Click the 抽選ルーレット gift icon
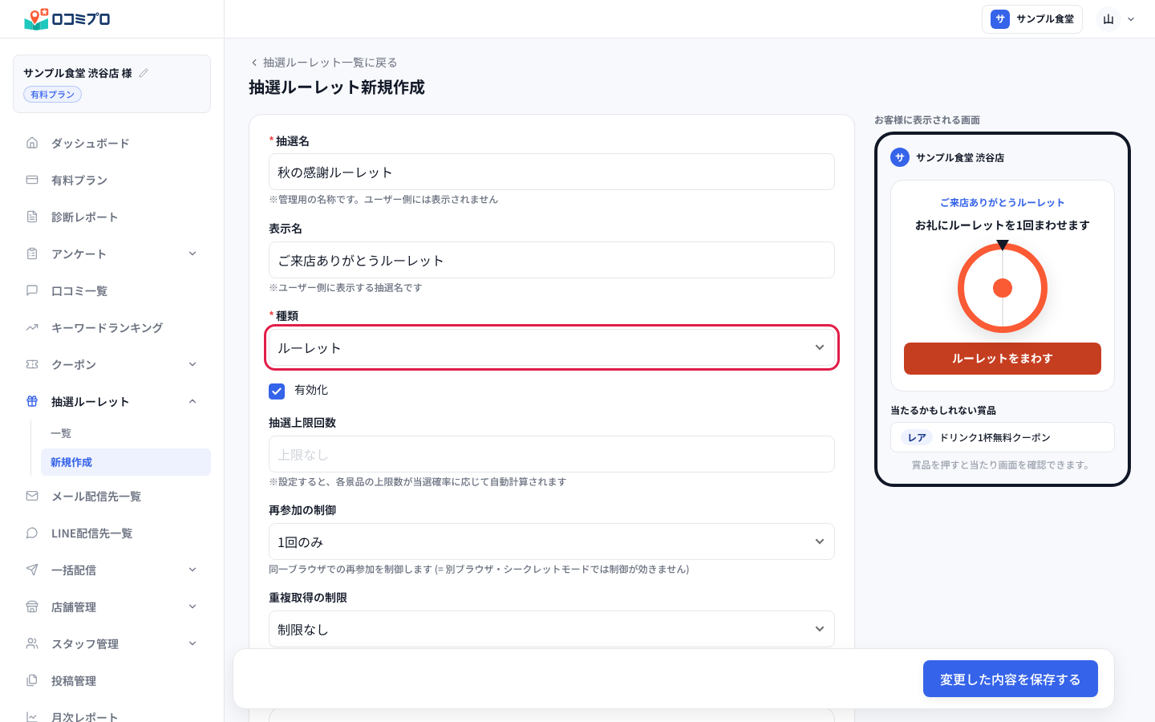The width and height of the screenshot is (1155, 722). (32, 401)
